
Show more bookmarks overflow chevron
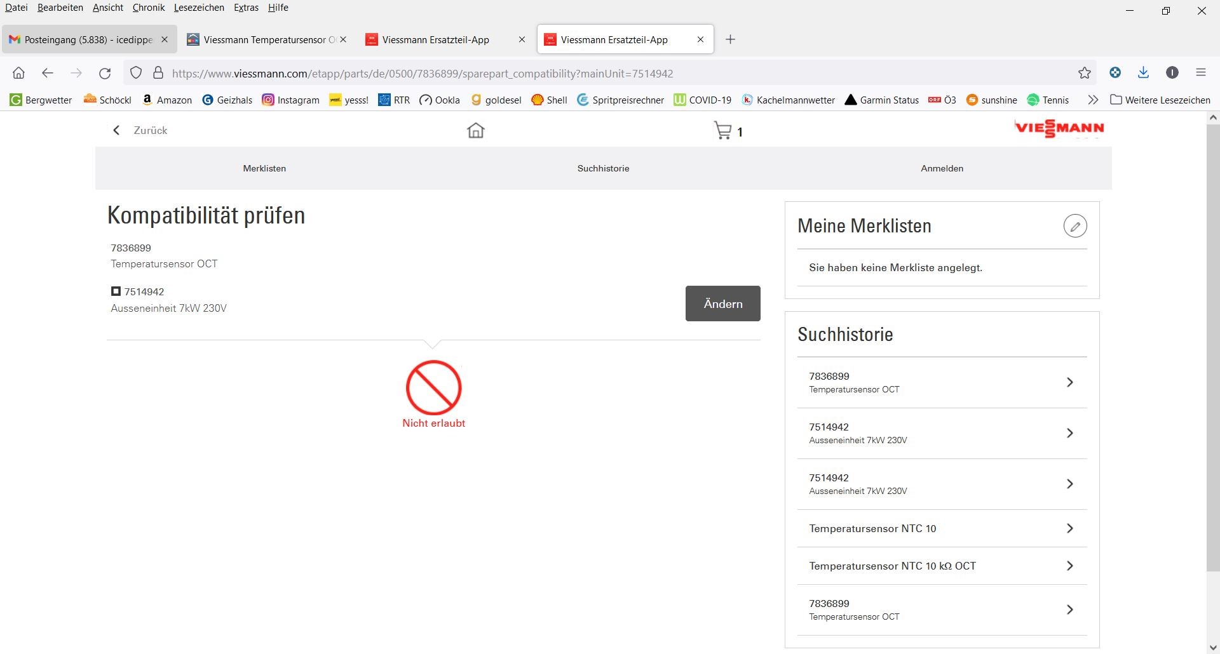(x=1093, y=100)
